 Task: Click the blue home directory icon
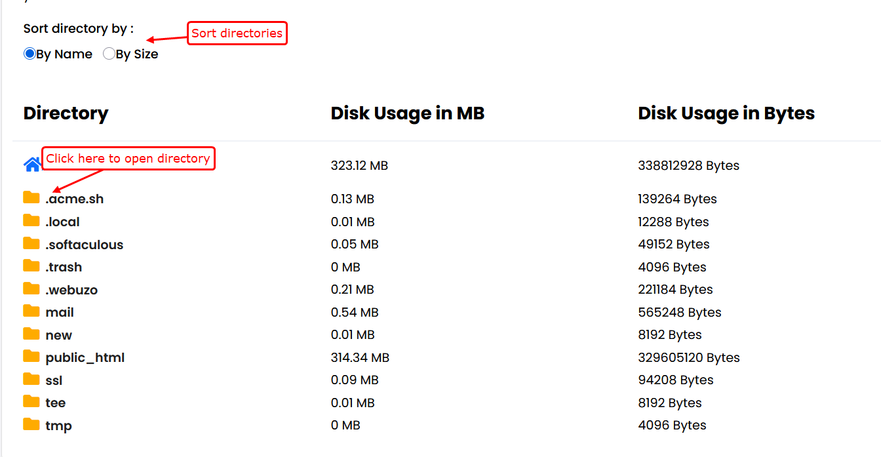32,165
